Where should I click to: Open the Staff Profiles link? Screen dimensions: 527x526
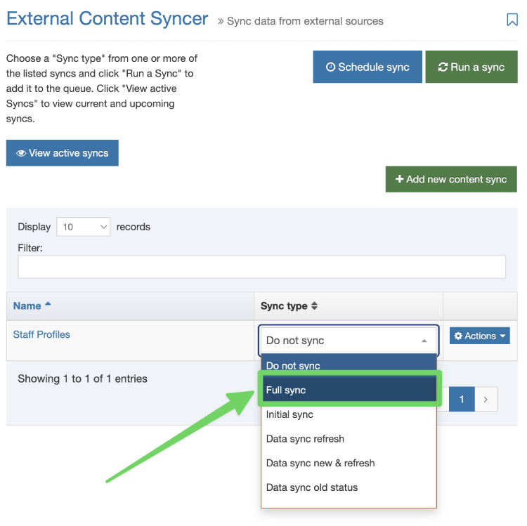(41, 334)
